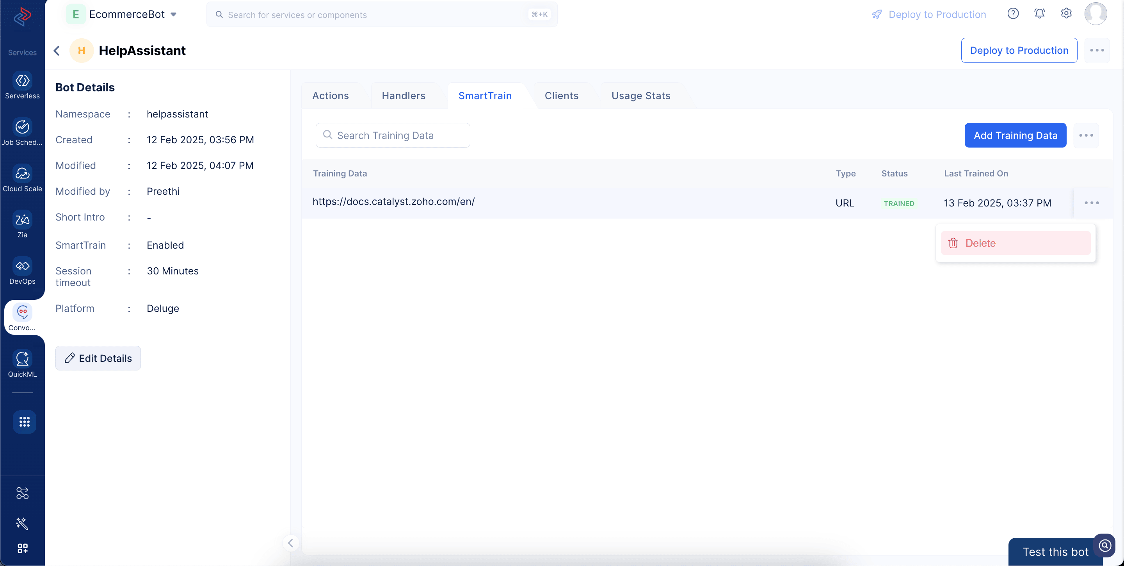Click the EcommerceBot project E badge

(x=76, y=14)
